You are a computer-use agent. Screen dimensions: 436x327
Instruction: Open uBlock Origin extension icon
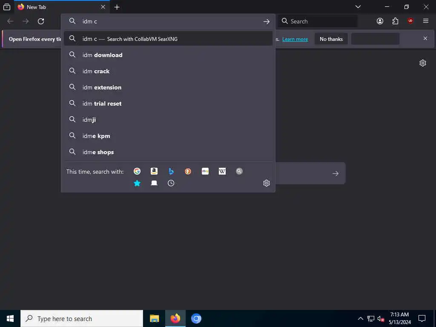coord(410,21)
